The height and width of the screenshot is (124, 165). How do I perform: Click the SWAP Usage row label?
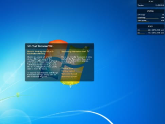coord(142,20)
